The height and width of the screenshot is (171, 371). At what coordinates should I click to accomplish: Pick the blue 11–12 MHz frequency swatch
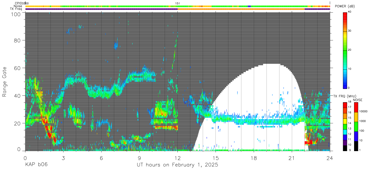point(345,137)
